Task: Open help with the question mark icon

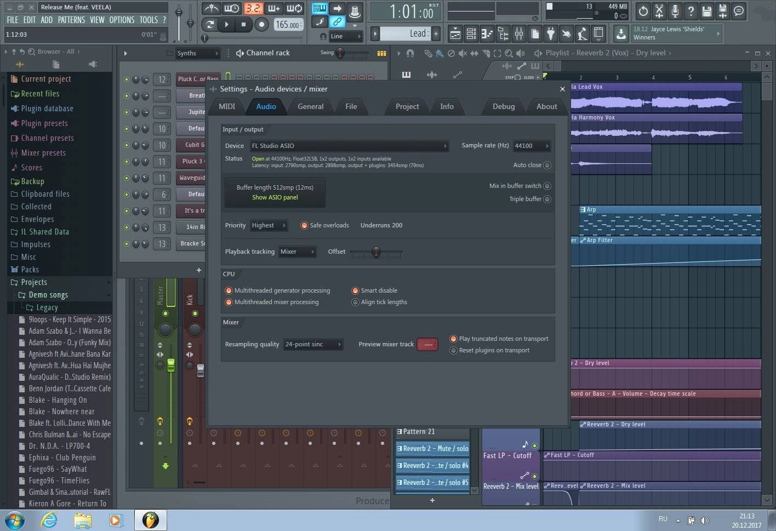Action: click(691, 11)
